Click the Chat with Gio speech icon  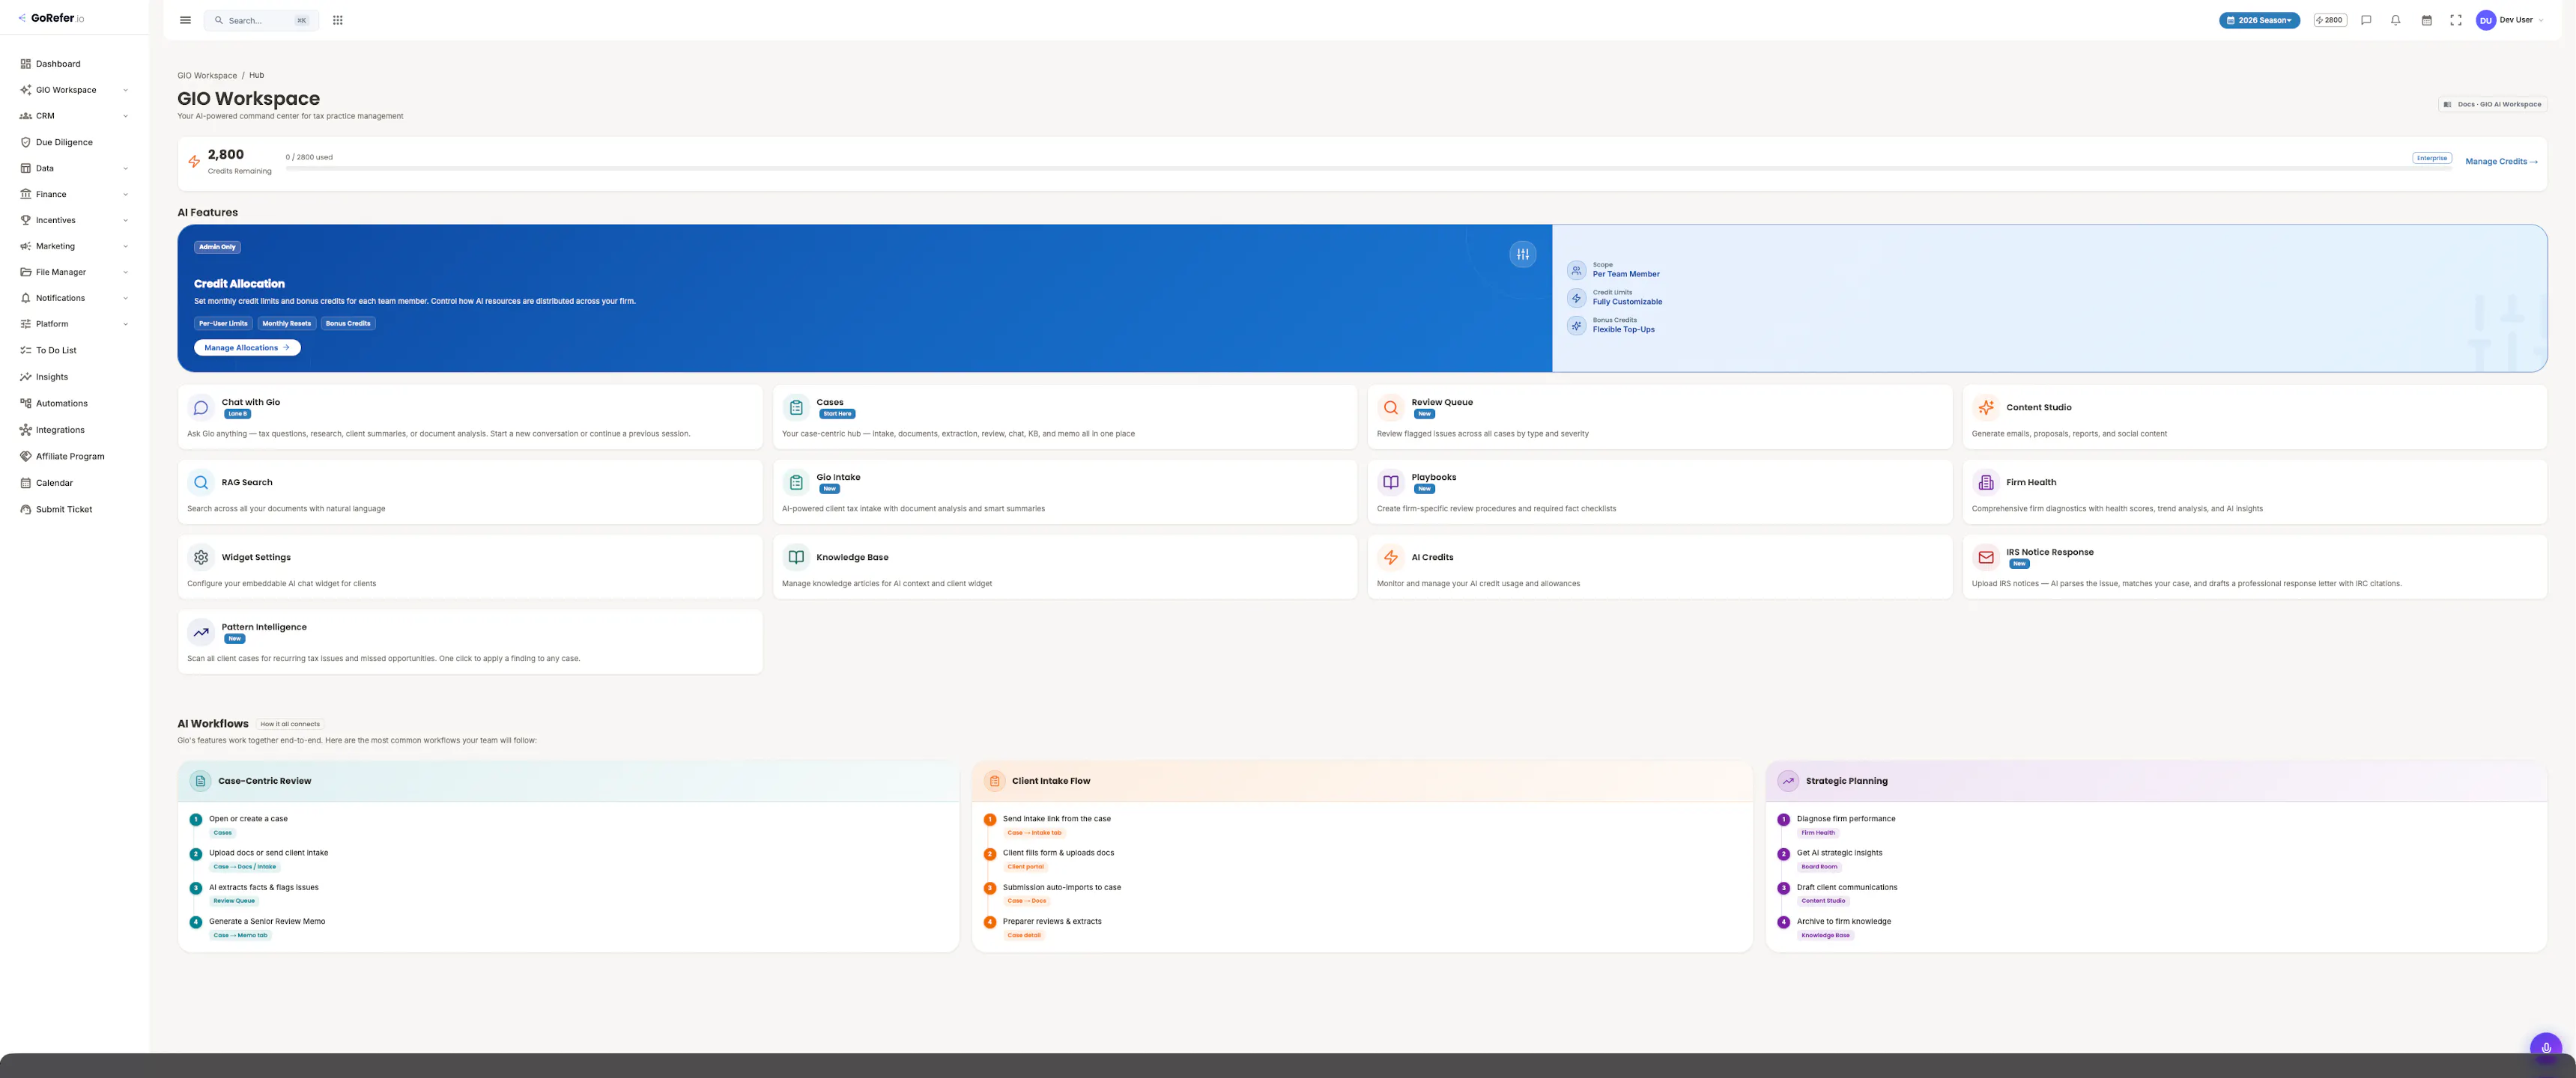(x=201, y=408)
